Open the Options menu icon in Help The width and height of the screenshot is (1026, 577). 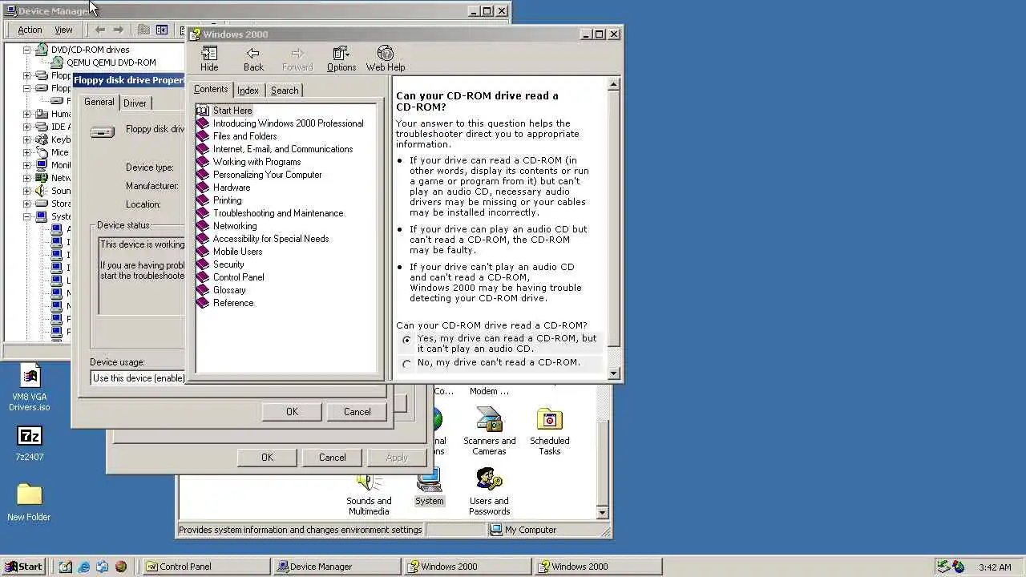341,59
